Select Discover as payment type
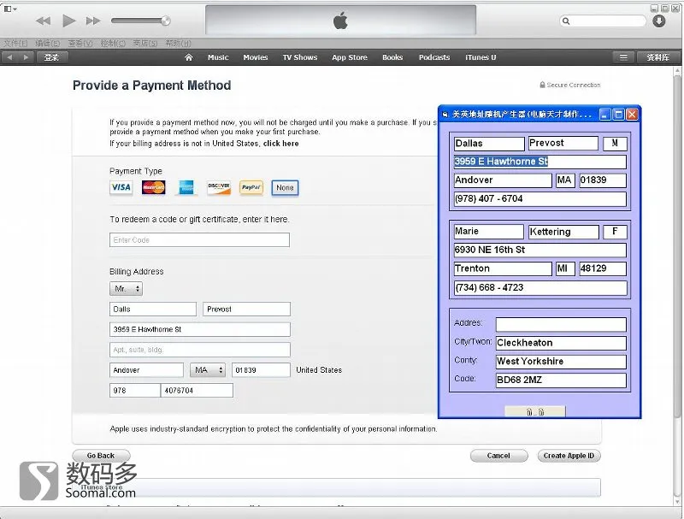Image resolution: width=684 pixels, height=519 pixels. (219, 187)
